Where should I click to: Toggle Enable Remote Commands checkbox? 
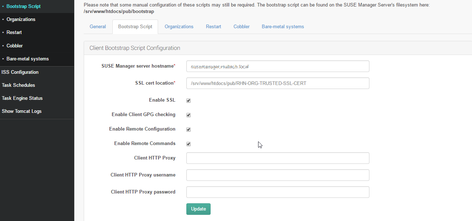[x=189, y=144]
